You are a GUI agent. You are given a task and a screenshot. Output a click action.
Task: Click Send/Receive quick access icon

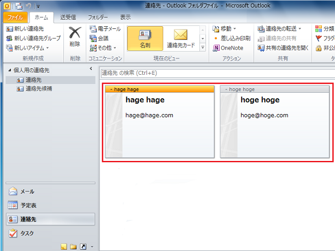click(x=19, y=7)
